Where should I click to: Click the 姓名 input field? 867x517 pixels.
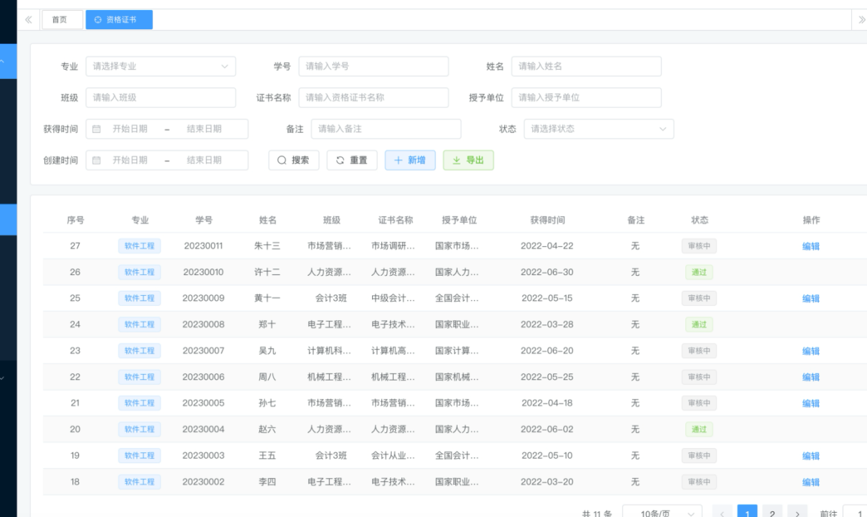(586, 66)
